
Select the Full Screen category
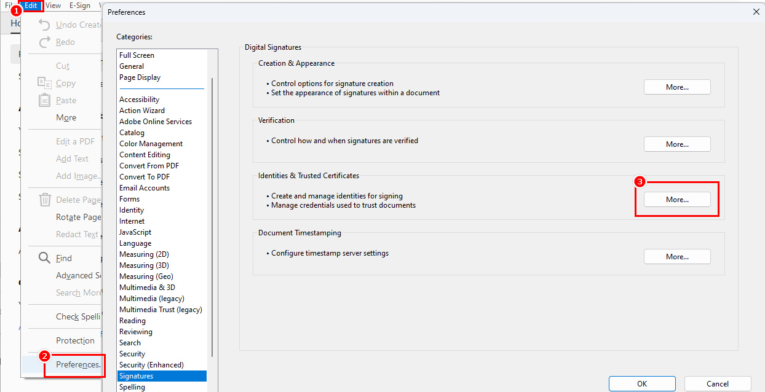pos(138,55)
